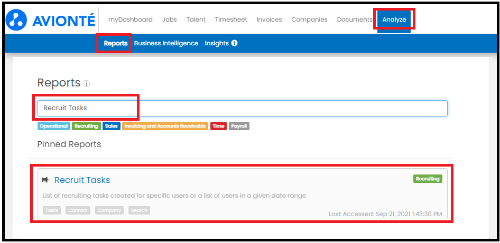This screenshot has height=243, width=500.
Task: Click the Last Accessed timestamp text
Action: tap(385, 214)
